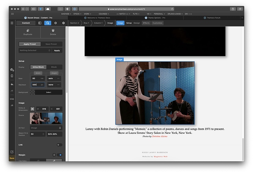The width and height of the screenshot is (253, 173).
Task: Change the base width vw unit
Action: pos(42,78)
